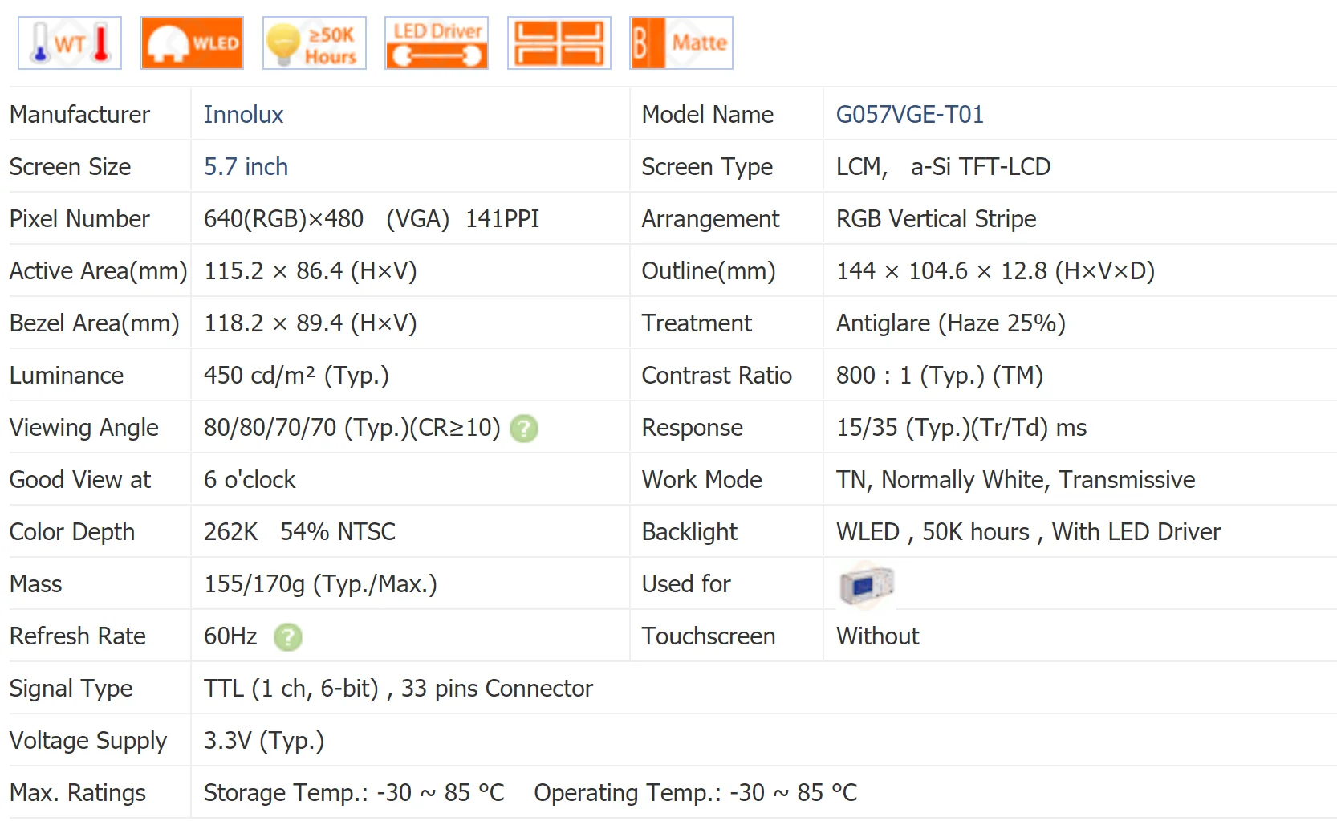The width and height of the screenshot is (1337, 821).
Task: Click the Color Depth label
Action: 72,532
